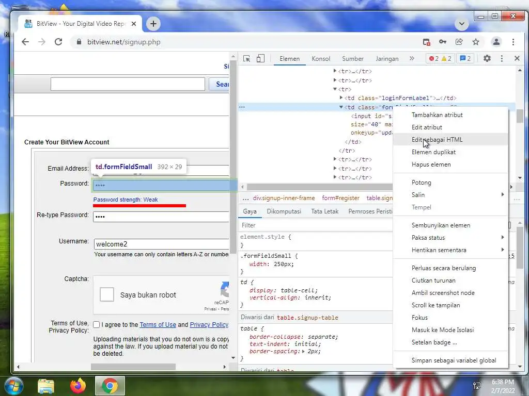The height and width of the screenshot is (396, 529).
Task: Open a new browser tab
Action: [x=153, y=24]
